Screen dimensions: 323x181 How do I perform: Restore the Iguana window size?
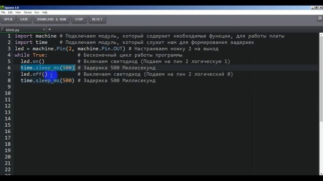[x=316, y=8]
